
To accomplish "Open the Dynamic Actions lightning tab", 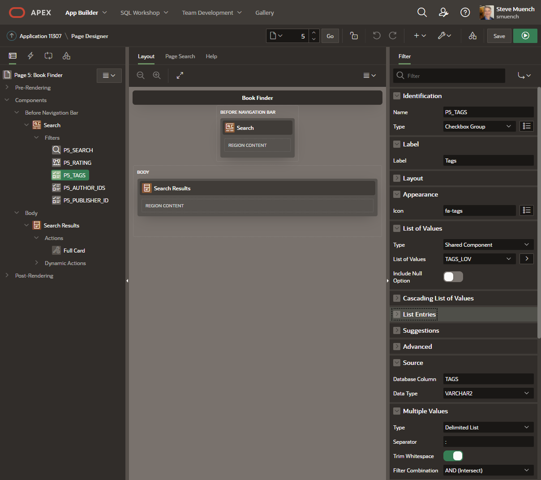I will tap(30, 56).
